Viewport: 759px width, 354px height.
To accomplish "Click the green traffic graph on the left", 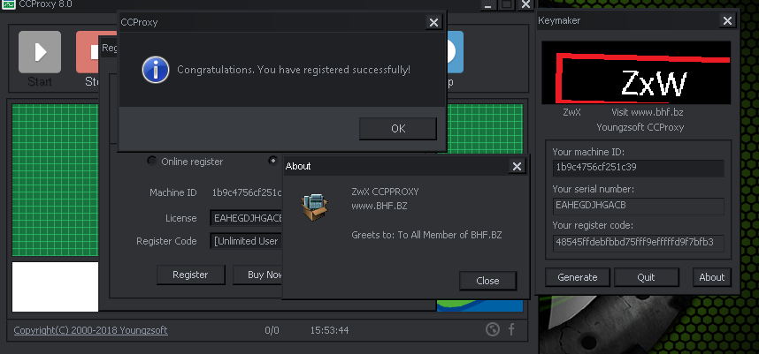I will pos(55,180).
